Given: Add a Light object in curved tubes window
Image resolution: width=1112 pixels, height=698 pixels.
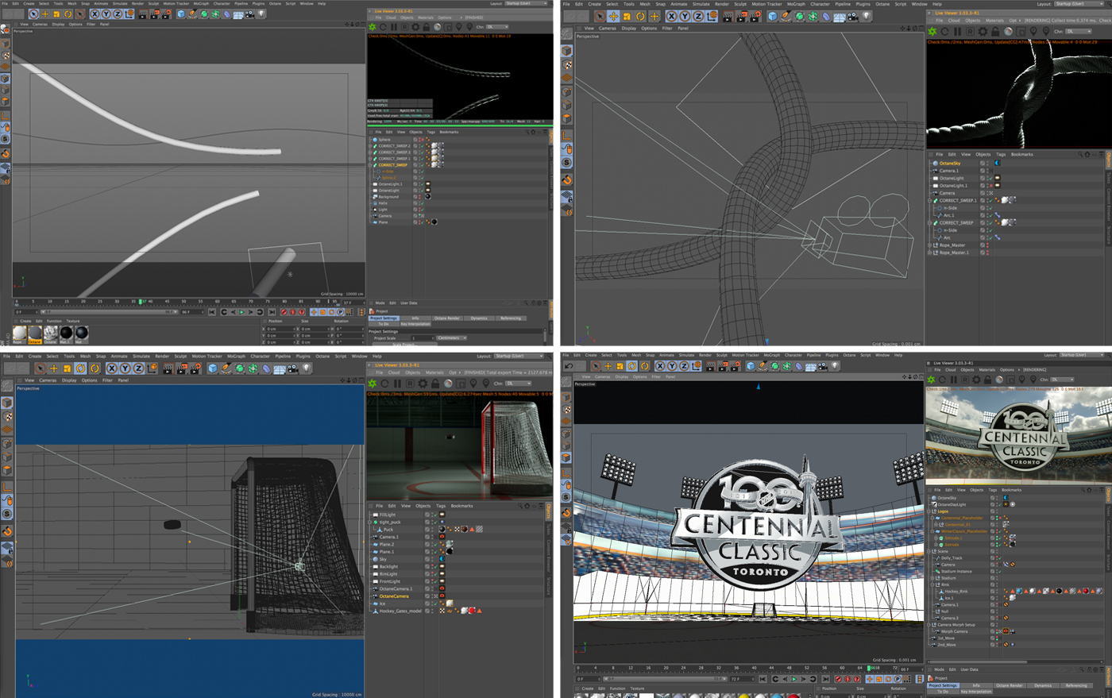Looking at the screenshot, I should click(261, 14).
